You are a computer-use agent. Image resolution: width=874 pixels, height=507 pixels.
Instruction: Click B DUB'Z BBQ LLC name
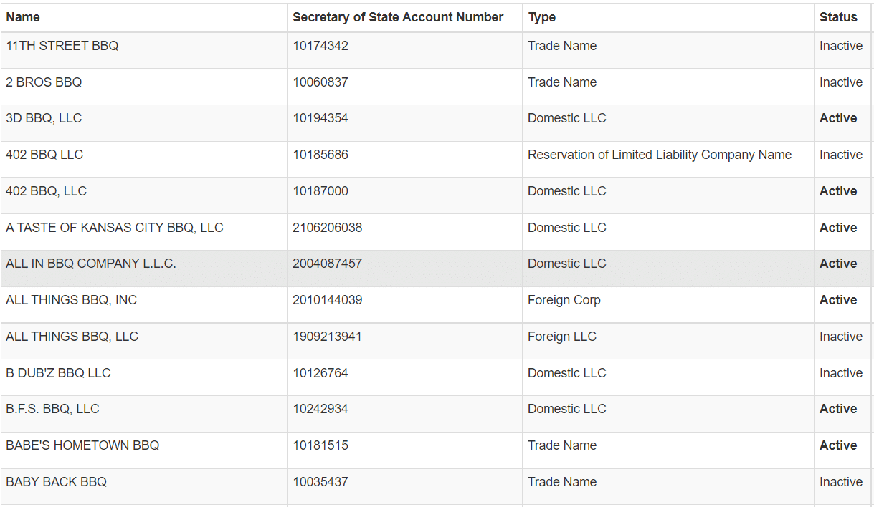tap(58, 373)
